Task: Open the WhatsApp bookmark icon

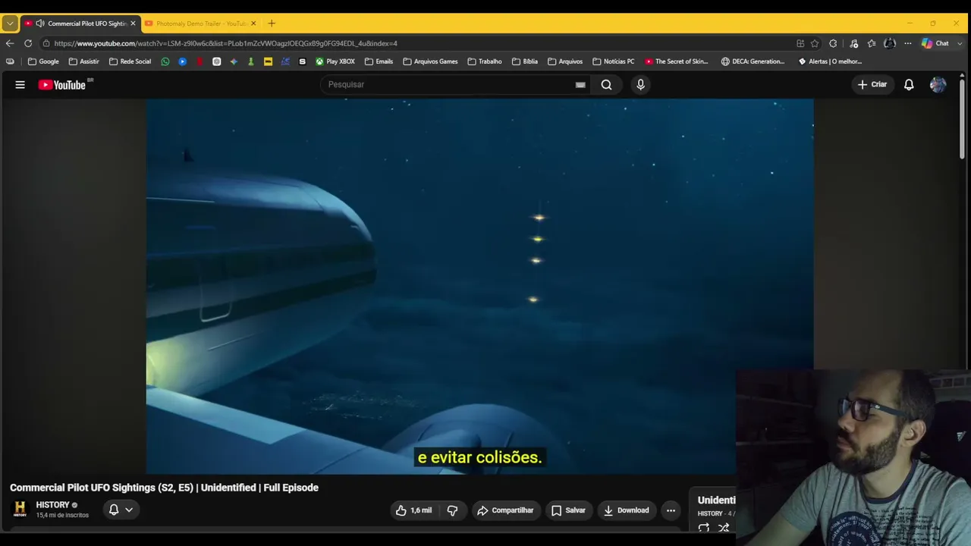Action: tap(165, 61)
